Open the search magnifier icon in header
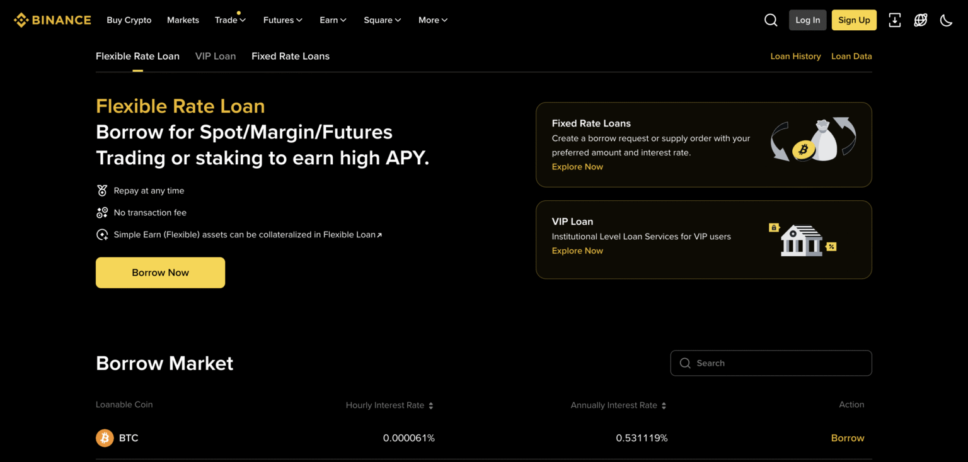 (771, 20)
